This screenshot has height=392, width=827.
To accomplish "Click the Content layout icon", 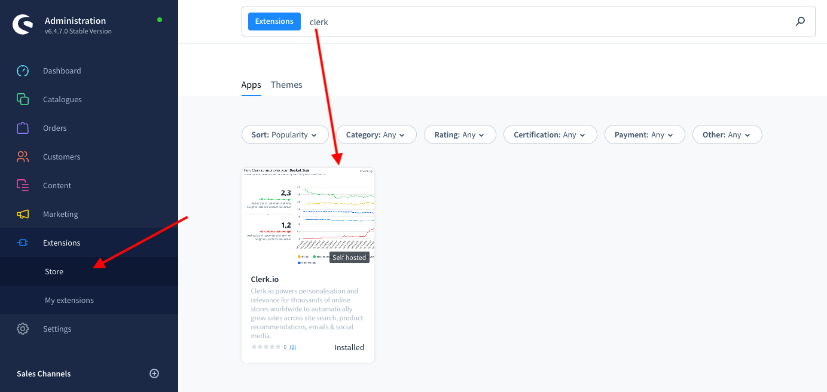I will pyautogui.click(x=23, y=185).
